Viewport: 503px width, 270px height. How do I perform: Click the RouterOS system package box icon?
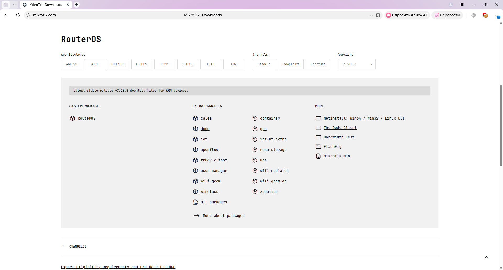pos(72,119)
